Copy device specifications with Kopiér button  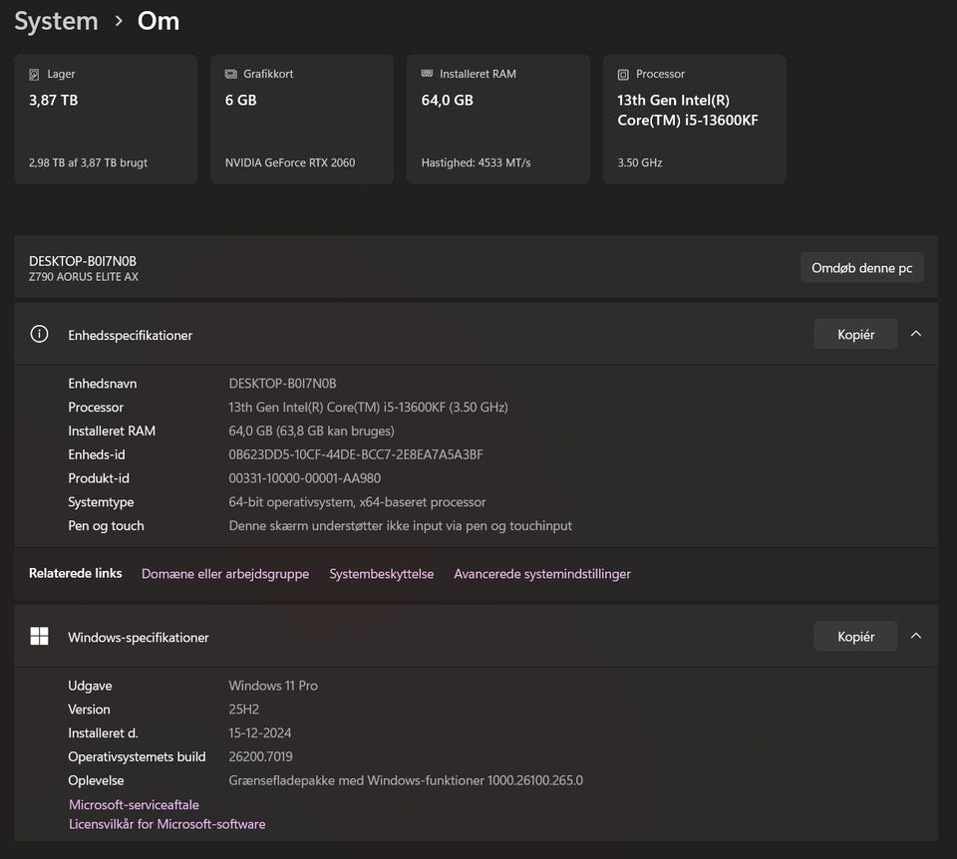point(855,334)
